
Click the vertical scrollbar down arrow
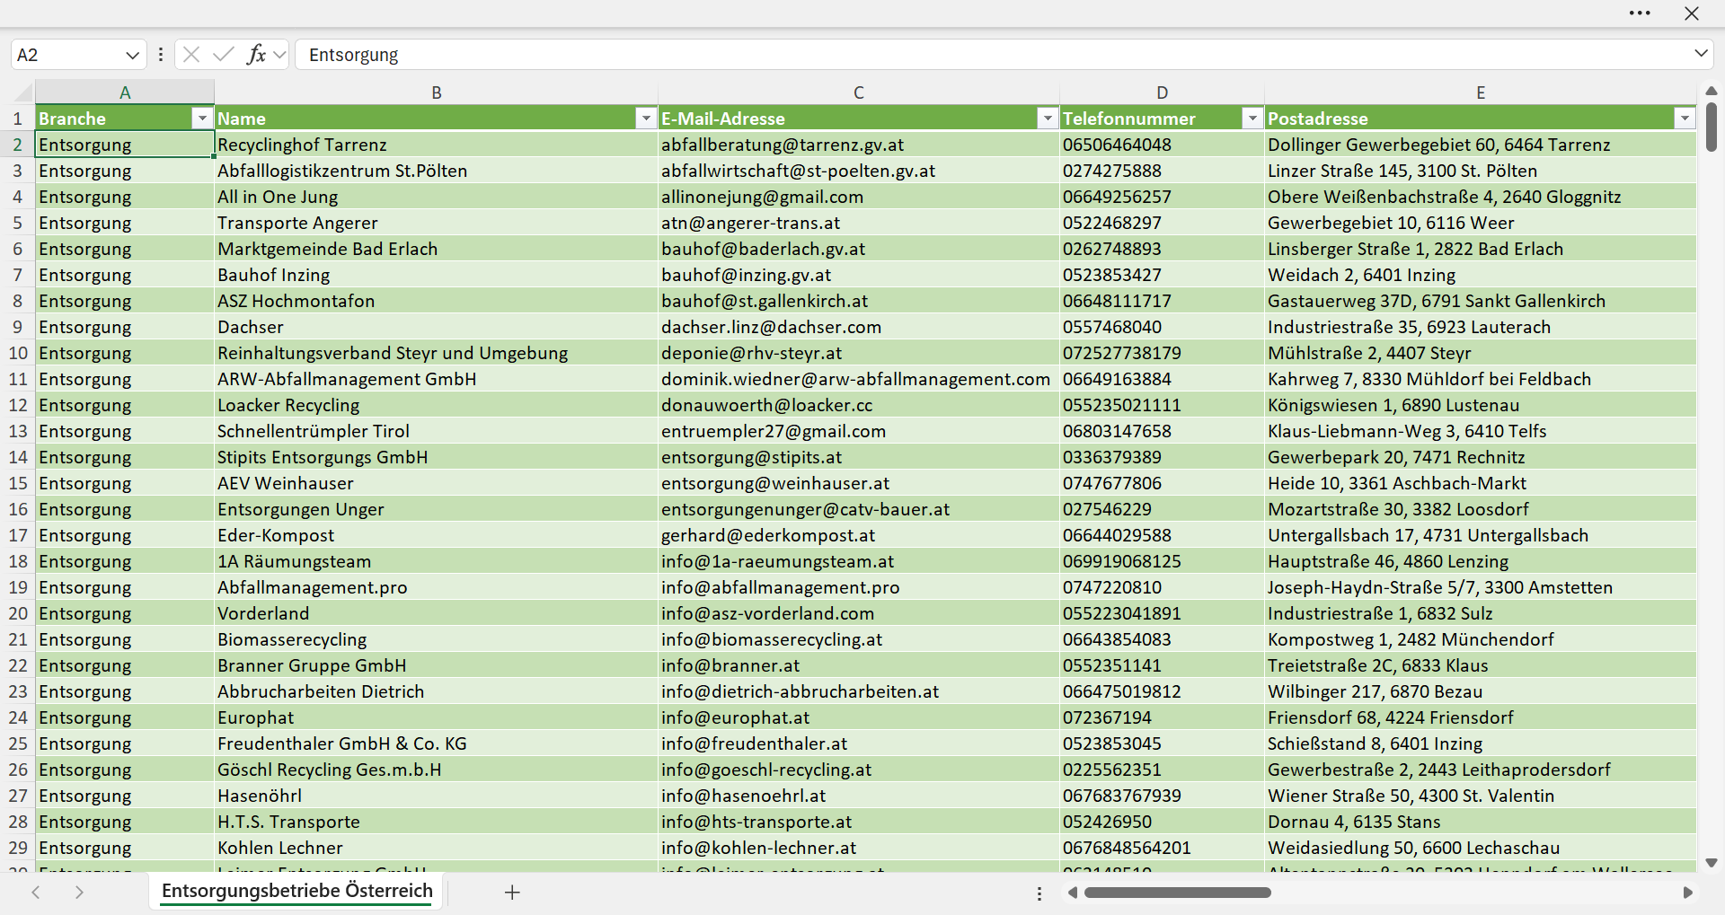(x=1712, y=863)
